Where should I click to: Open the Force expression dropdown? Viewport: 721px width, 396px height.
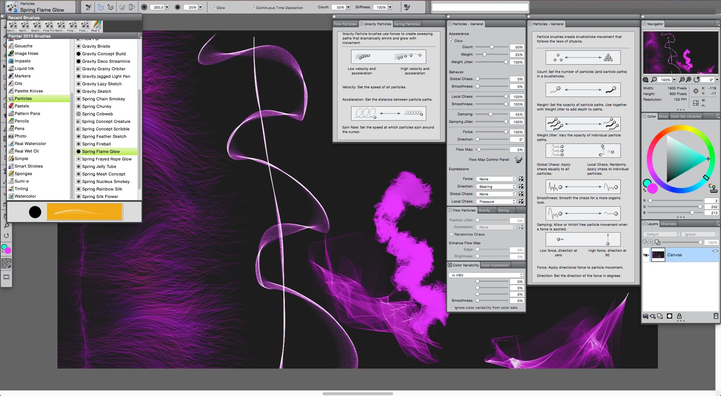[496, 179]
